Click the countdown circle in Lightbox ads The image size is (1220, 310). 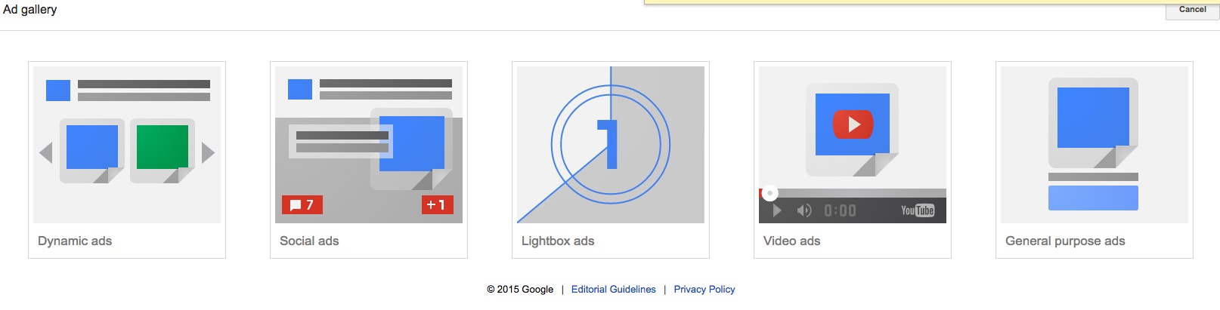click(610, 144)
